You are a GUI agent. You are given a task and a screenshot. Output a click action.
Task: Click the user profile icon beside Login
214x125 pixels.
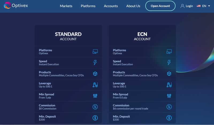[182, 6]
